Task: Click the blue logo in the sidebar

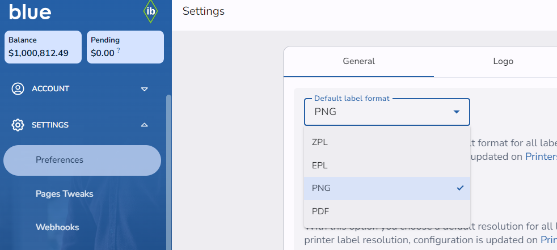Action: (30, 11)
